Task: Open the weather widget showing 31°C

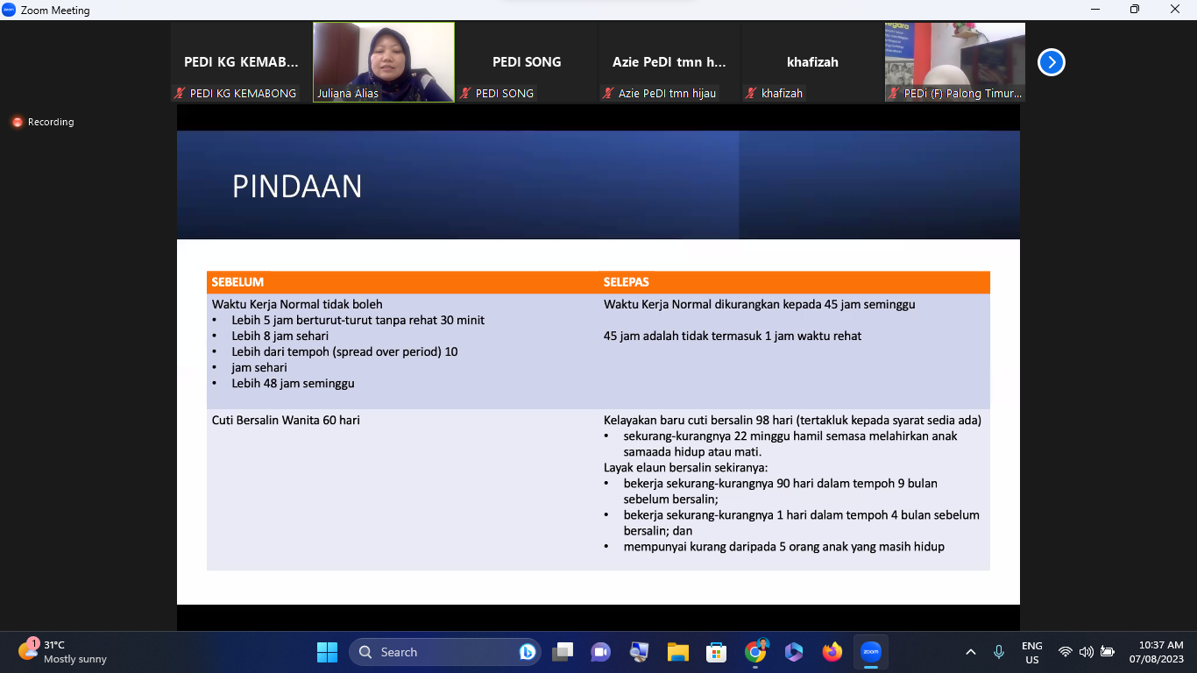Action: 63,652
